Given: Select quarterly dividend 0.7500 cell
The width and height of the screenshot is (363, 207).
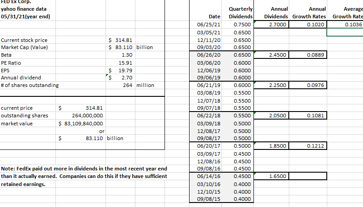Looking at the screenshot, I should coord(237,24).
